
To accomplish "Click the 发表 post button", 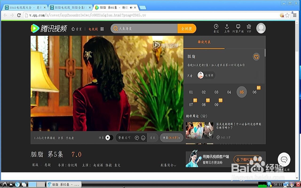I will click(153, 138).
